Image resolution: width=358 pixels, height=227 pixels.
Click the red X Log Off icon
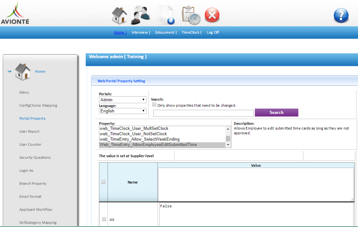(212, 15)
